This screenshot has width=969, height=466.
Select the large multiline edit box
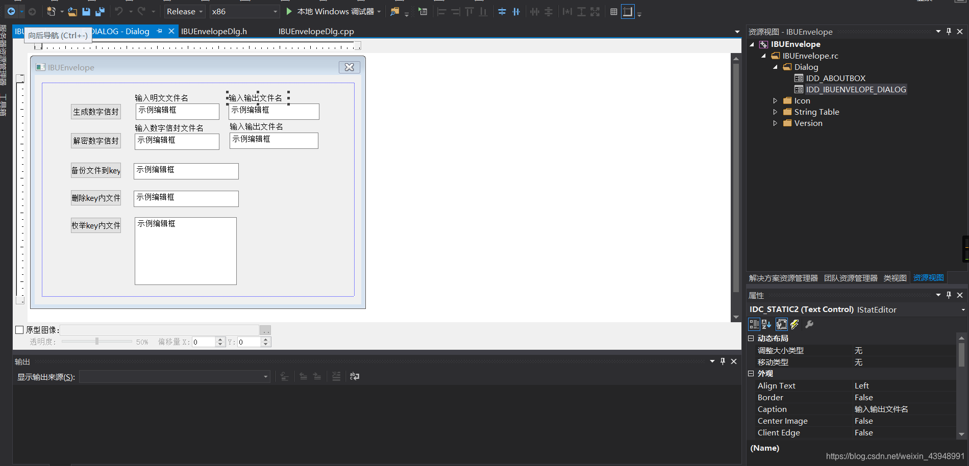click(x=186, y=251)
